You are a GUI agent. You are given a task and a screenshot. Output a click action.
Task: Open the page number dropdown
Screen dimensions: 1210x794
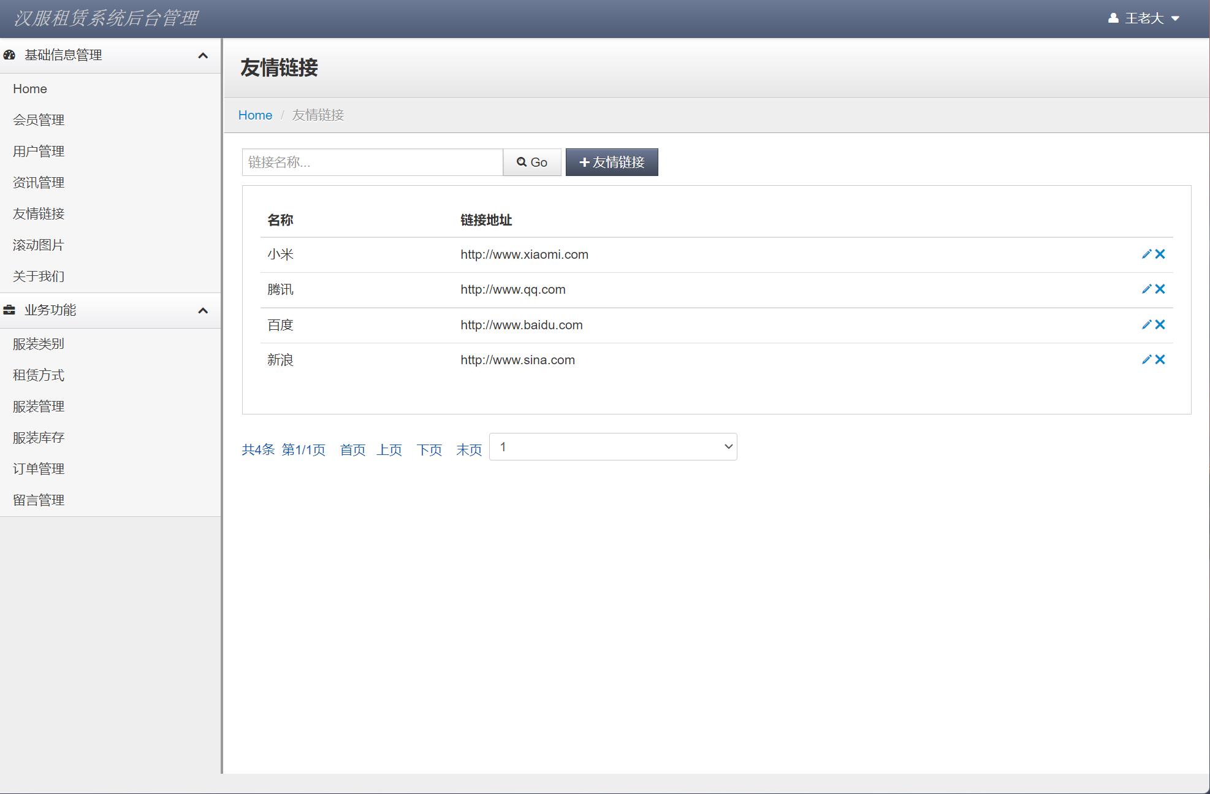[613, 447]
